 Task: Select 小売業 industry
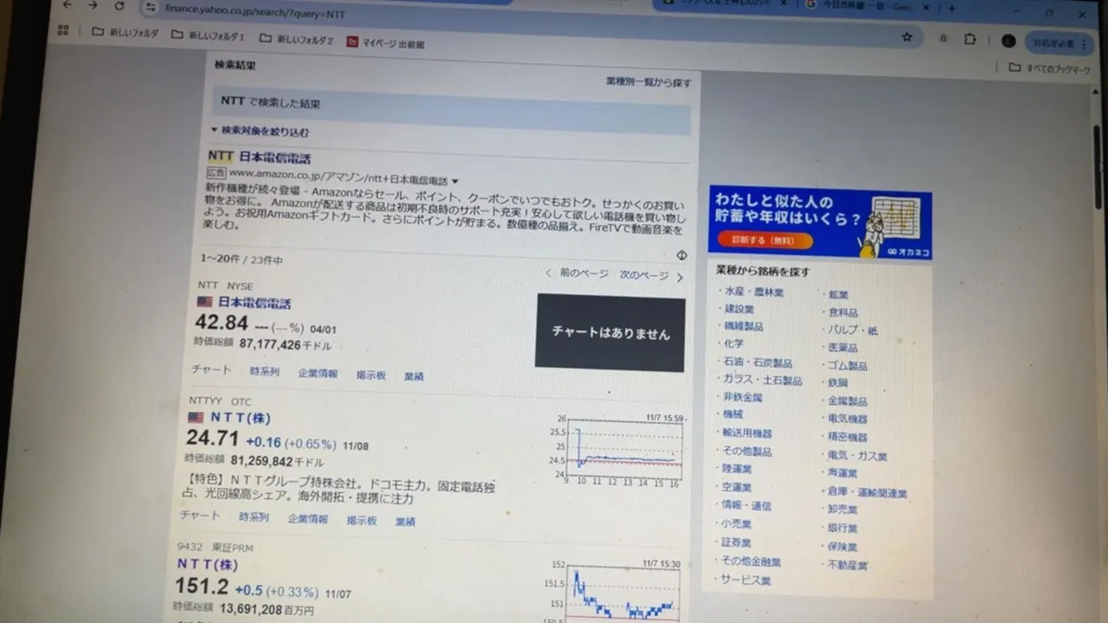pos(736,523)
